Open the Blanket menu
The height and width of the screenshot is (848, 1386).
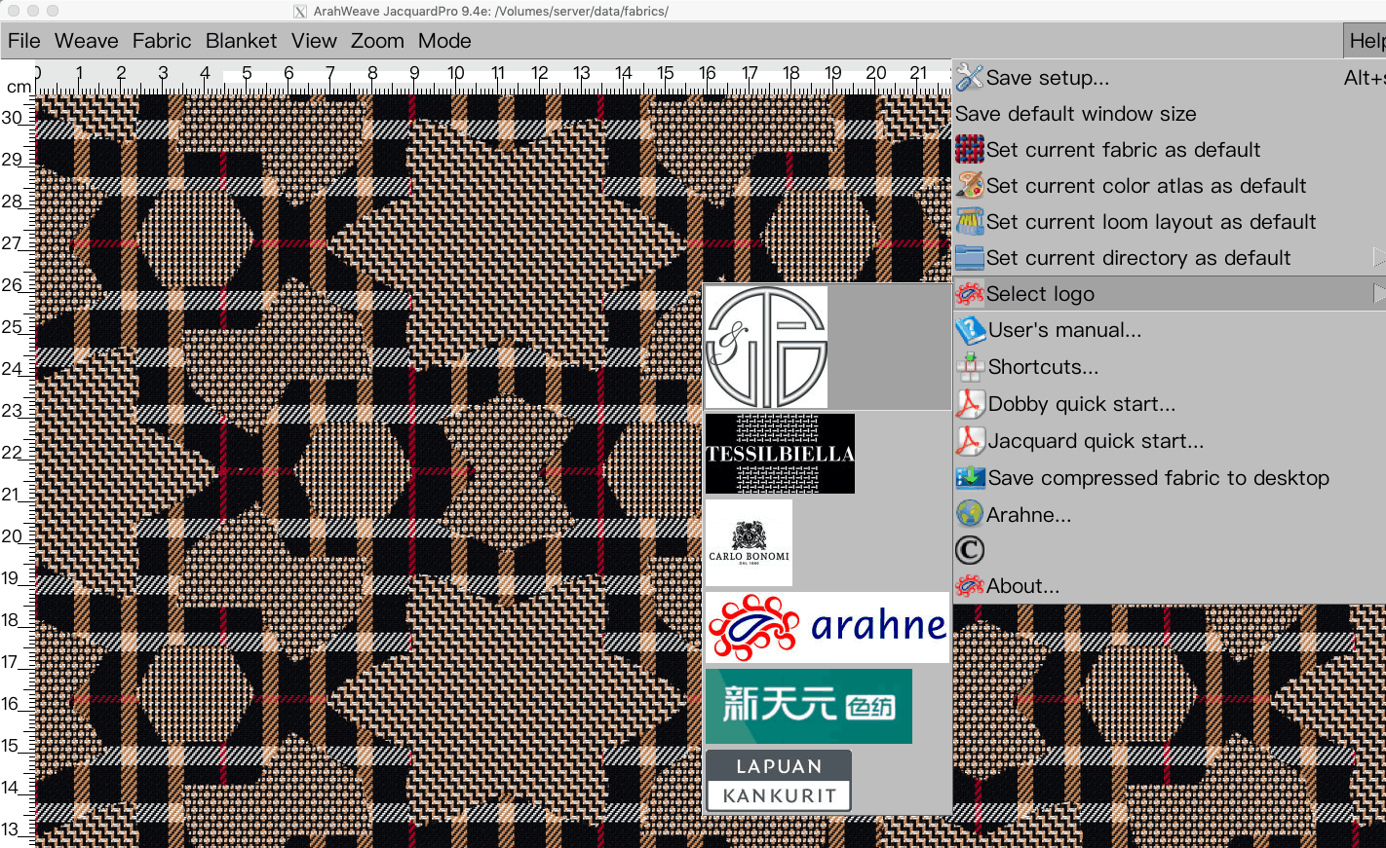(x=242, y=41)
